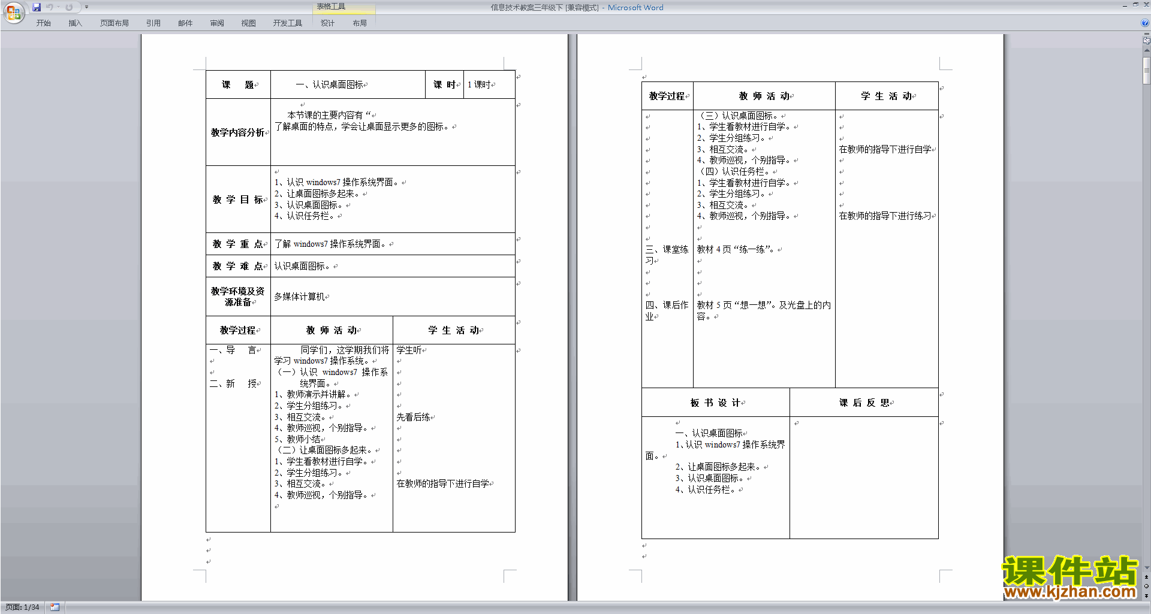This screenshot has width=1151, height=614.
Task: Click the 三、课堂练习 label
Action: click(667, 255)
